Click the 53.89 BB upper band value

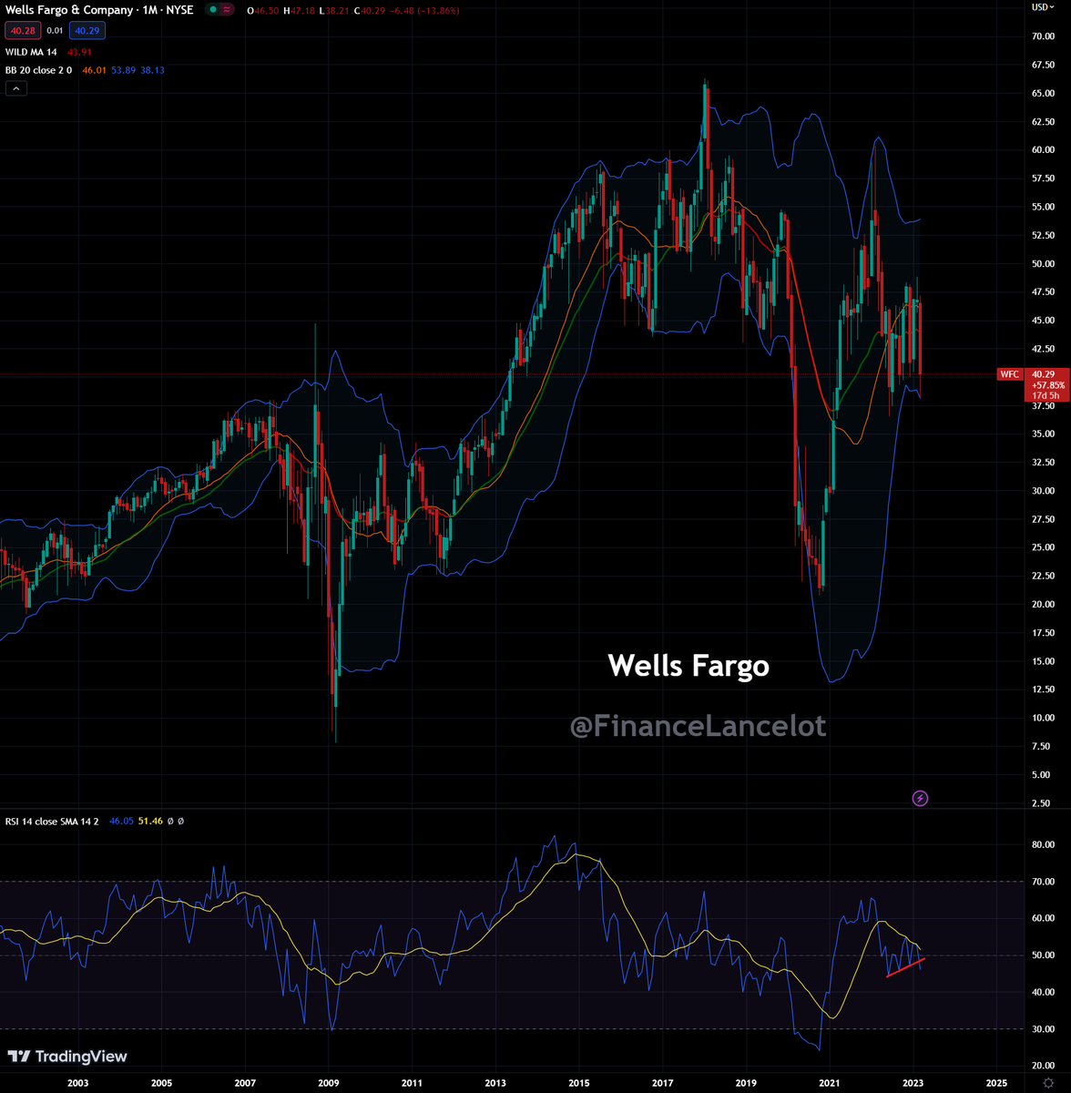(123, 70)
